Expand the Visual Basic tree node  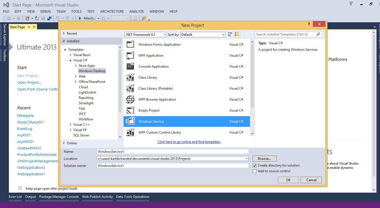(x=71, y=55)
